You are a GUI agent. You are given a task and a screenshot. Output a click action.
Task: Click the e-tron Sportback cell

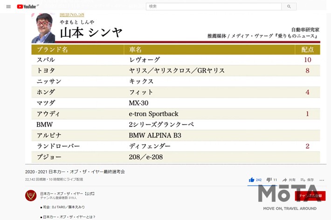tap(153, 114)
